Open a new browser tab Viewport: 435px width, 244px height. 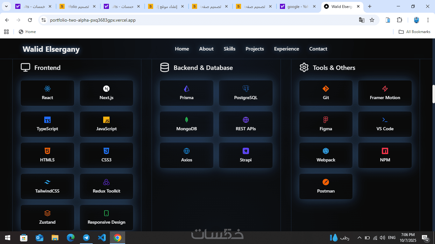click(x=370, y=6)
